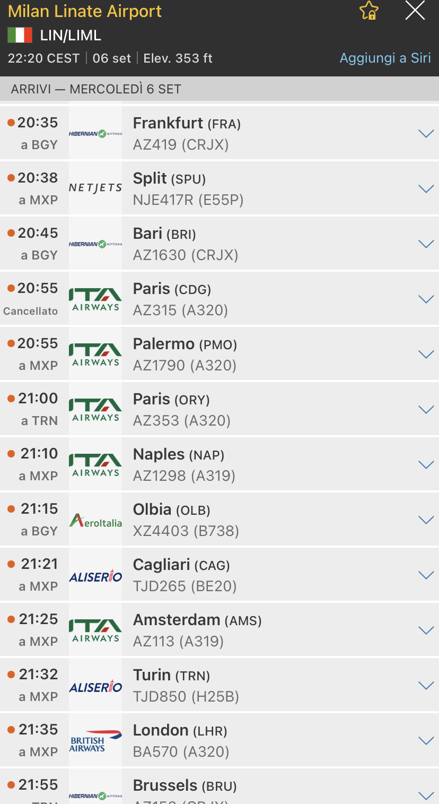
Task: Close the Milan Linate airport panel
Action: point(415,11)
